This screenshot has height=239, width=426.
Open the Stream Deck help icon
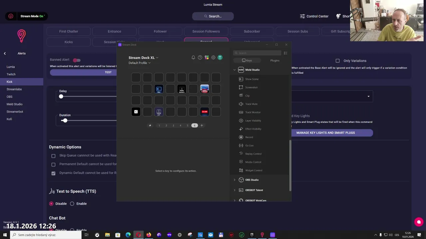click(200, 57)
